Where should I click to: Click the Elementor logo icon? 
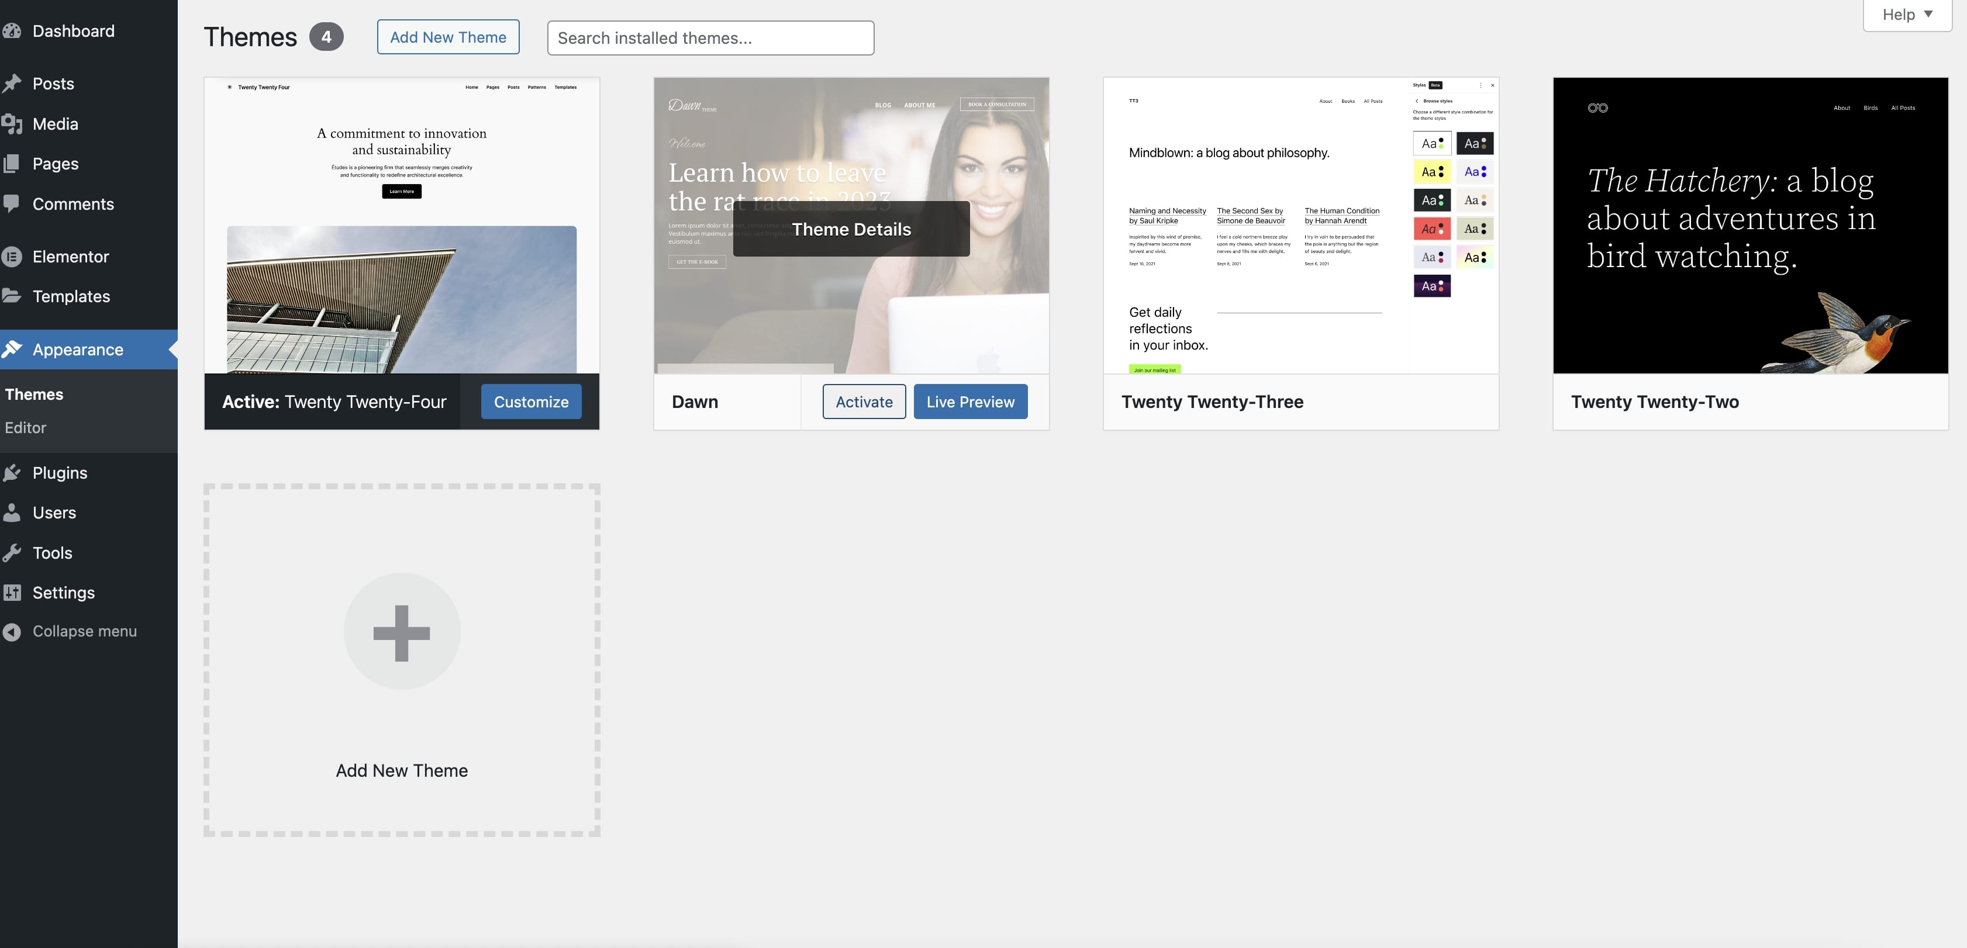[x=12, y=257]
